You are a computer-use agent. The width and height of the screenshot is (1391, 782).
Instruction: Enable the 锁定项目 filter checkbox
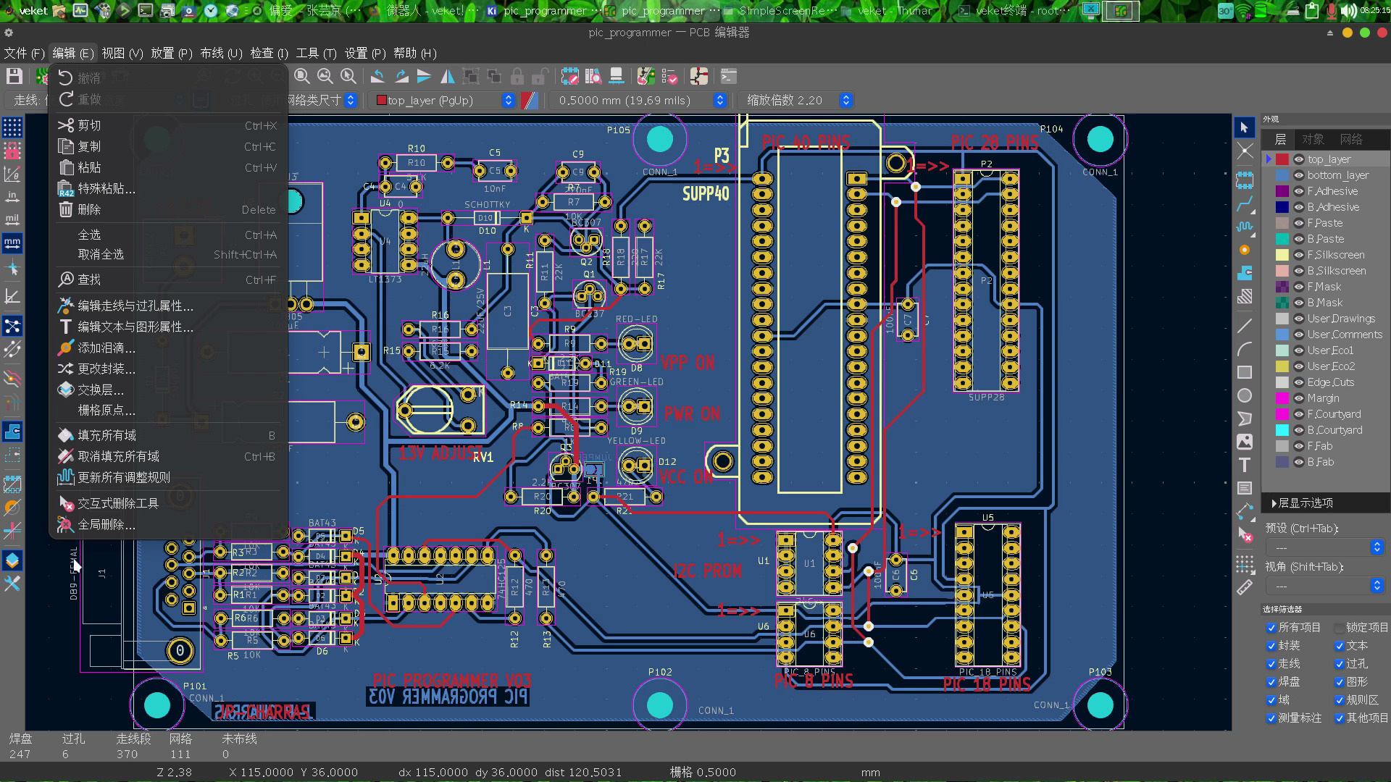pyautogui.click(x=1339, y=628)
